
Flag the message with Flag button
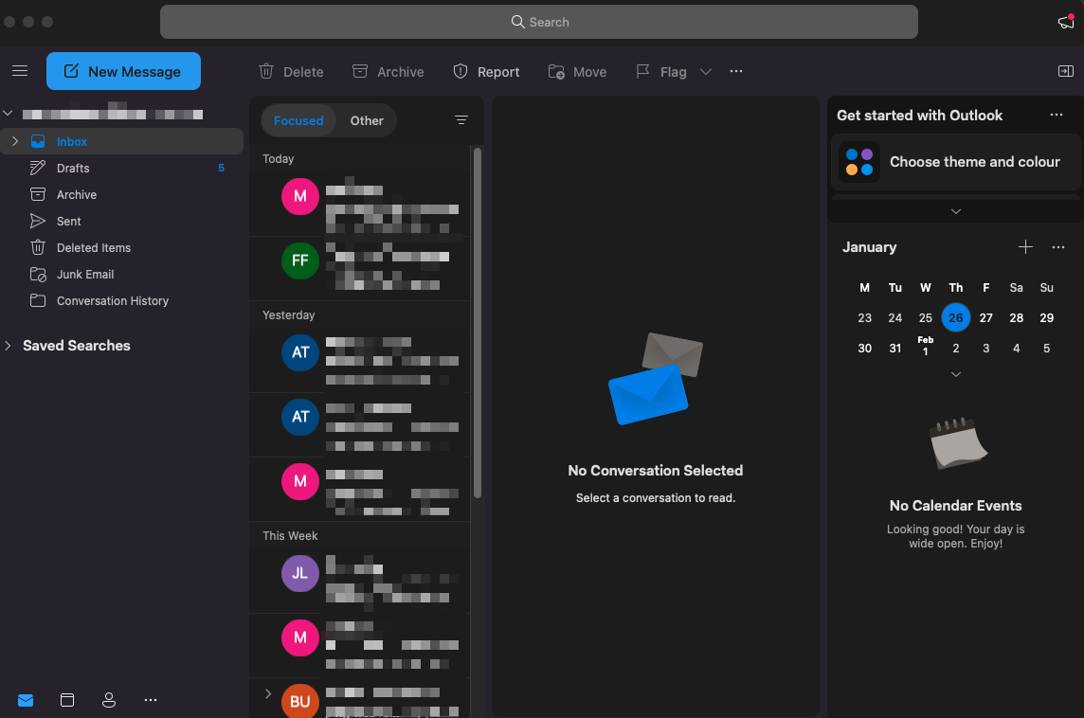[661, 72]
